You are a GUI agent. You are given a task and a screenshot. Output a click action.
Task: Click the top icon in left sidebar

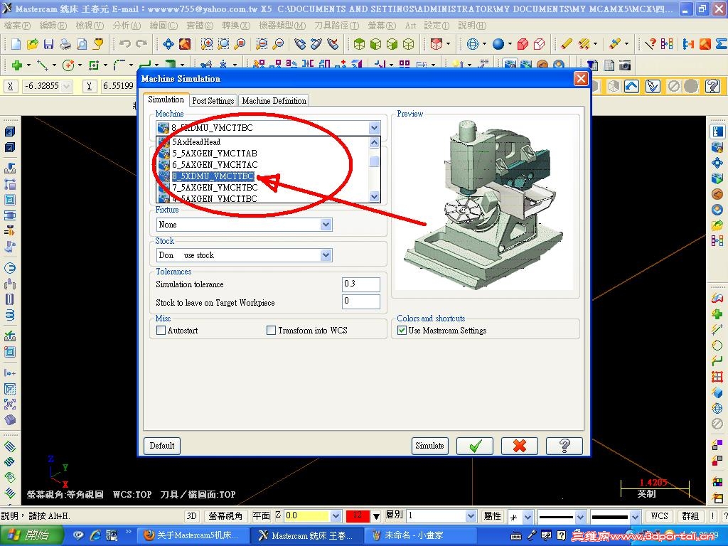point(10,132)
